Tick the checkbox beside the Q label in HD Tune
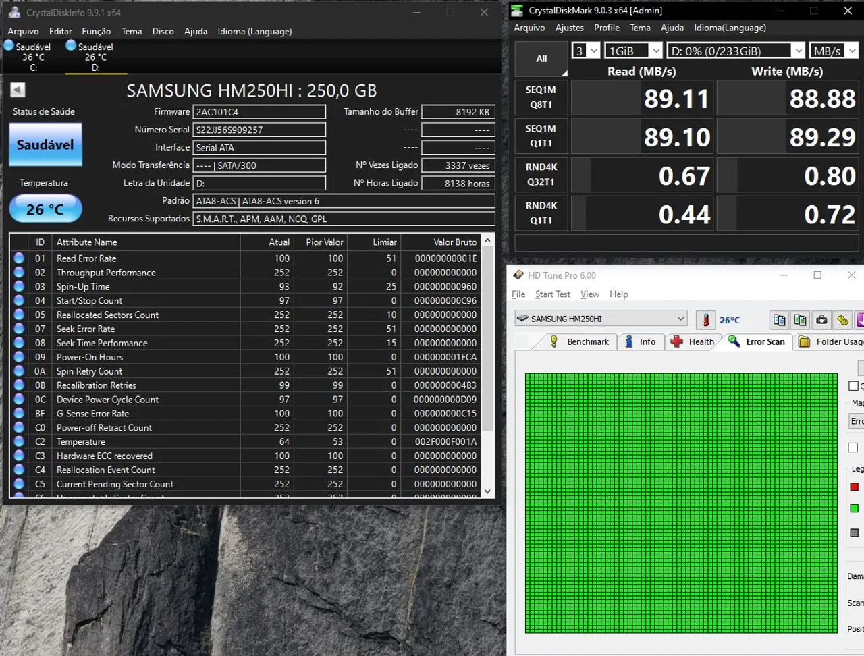 point(853,386)
